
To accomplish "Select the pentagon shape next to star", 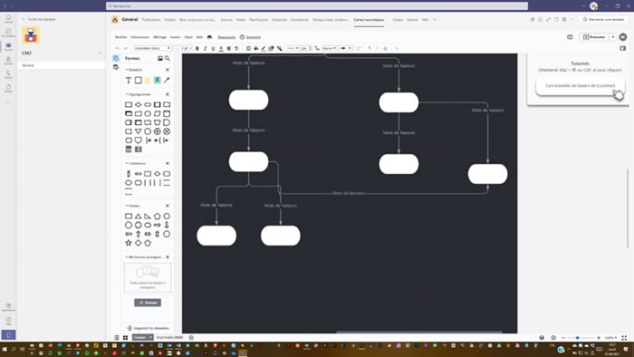I will (148, 243).
